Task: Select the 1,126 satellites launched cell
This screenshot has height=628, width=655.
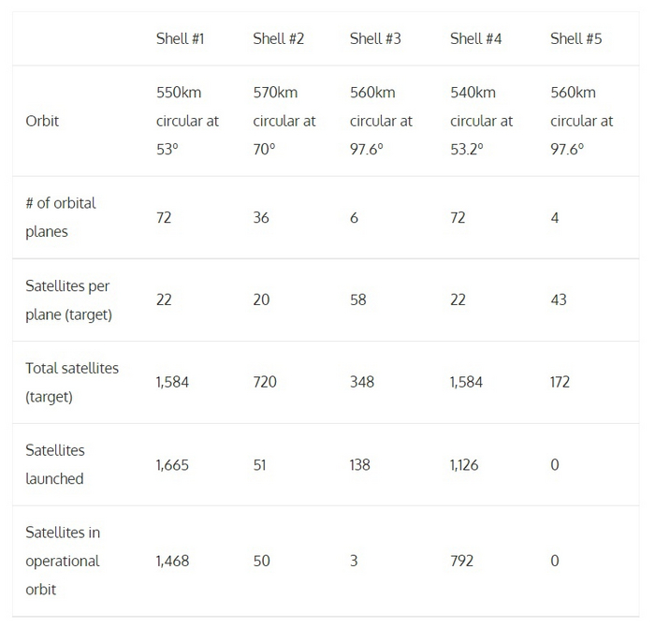Action: [464, 464]
